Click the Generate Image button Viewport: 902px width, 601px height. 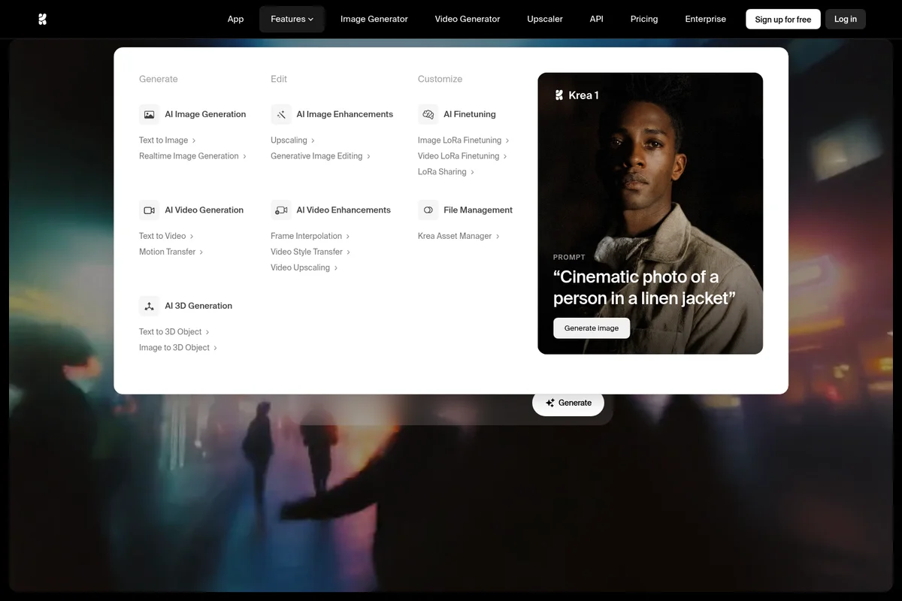tap(592, 328)
